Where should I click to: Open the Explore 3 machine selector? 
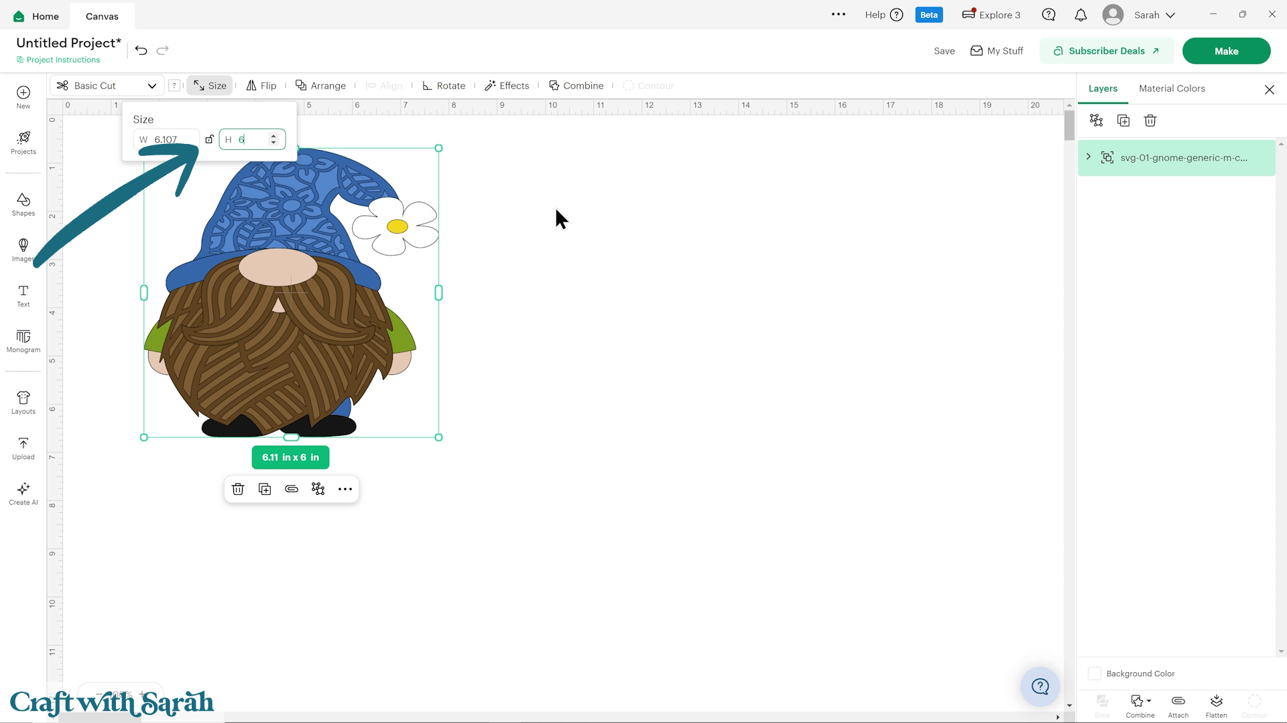tap(991, 15)
